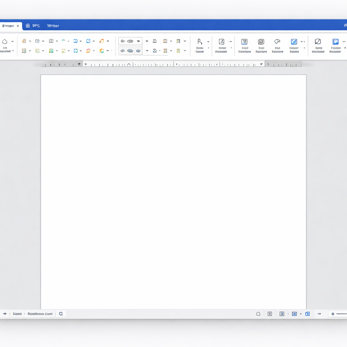
Task: Open the Writer tab in the title bar
Action: pyautogui.click(x=53, y=26)
